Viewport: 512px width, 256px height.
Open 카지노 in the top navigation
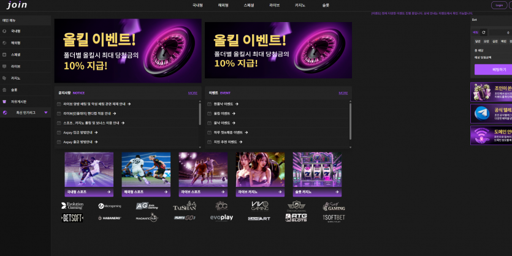point(300,6)
